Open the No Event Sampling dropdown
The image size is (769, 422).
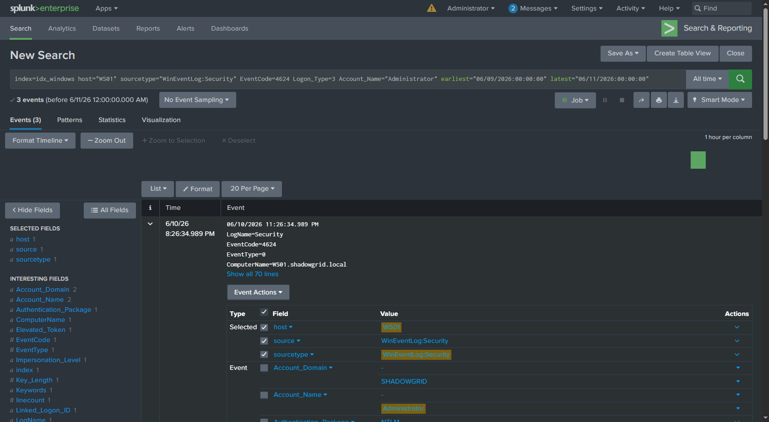(198, 100)
